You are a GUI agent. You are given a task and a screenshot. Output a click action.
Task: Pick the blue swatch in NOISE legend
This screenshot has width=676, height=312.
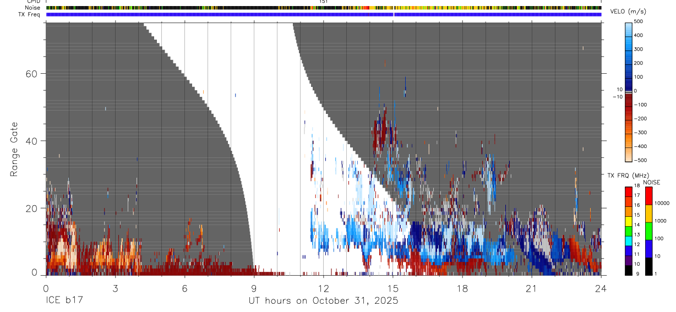(648, 249)
